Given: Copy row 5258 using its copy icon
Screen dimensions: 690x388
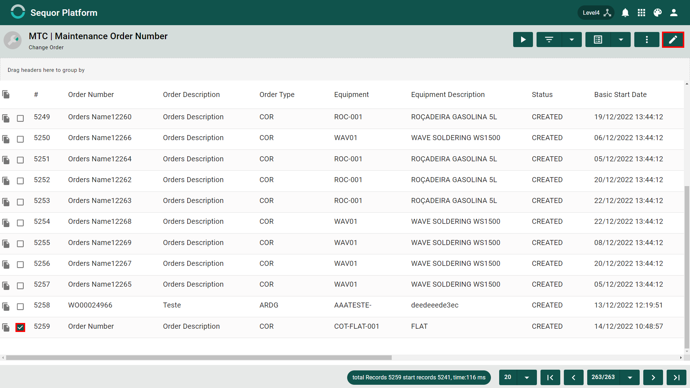Looking at the screenshot, I should (6, 306).
